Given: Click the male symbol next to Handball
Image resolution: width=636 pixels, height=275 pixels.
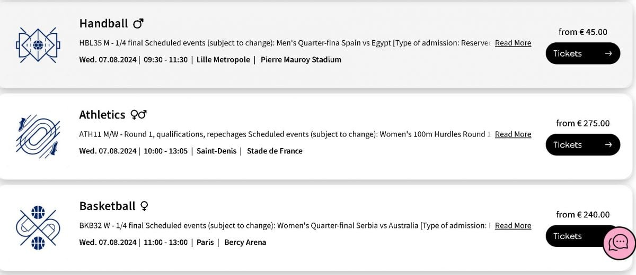Looking at the screenshot, I should tap(138, 23).
